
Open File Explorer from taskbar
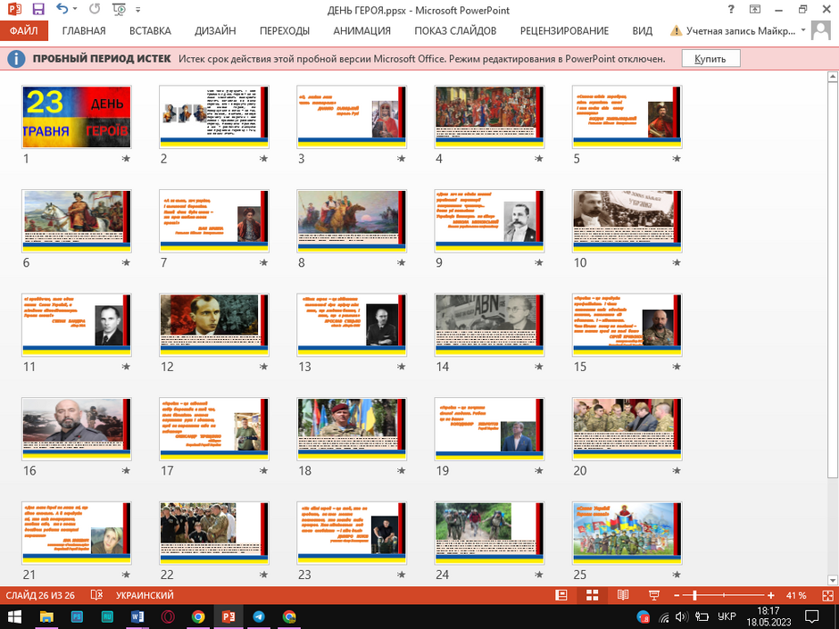click(x=46, y=617)
